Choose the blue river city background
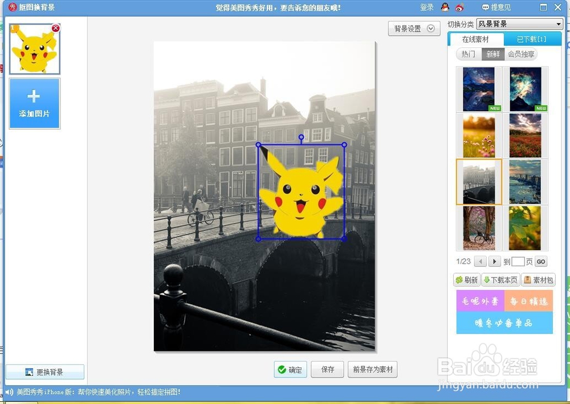 pos(526,182)
